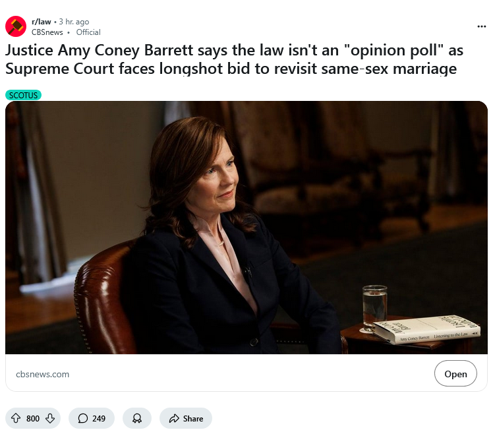Give an award using the award icon
Image resolution: width=493 pixels, height=434 pixels.
[x=137, y=418]
